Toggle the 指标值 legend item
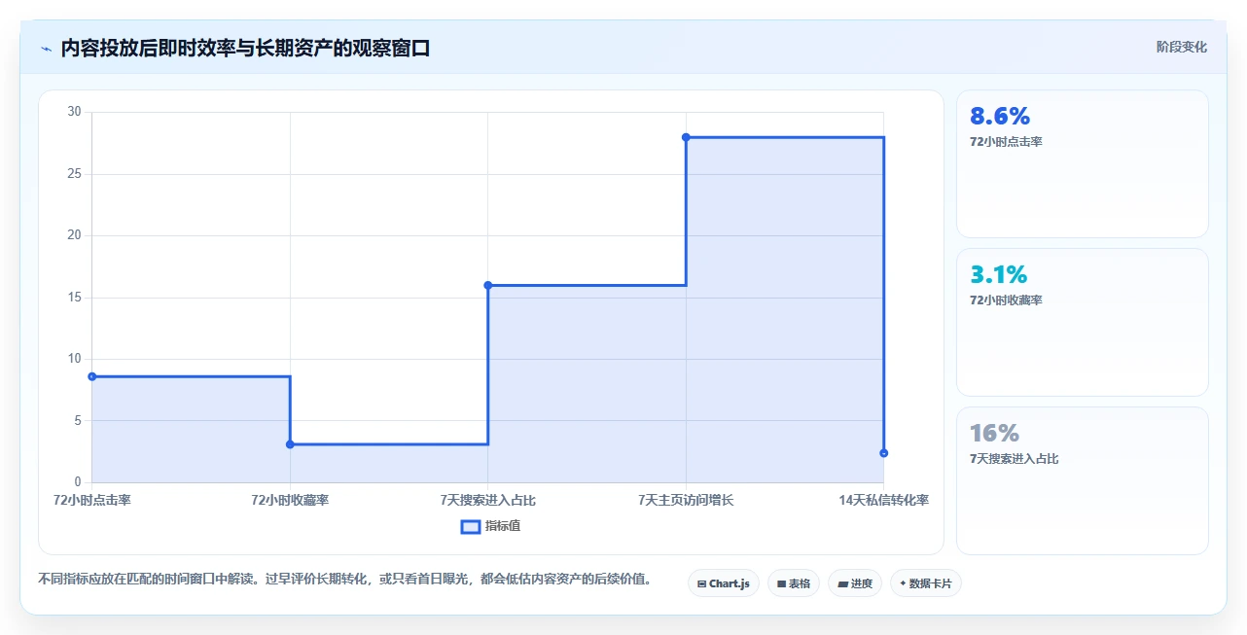The image size is (1247, 635). click(491, 526)
